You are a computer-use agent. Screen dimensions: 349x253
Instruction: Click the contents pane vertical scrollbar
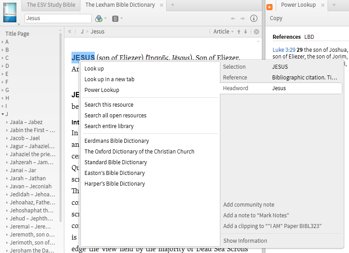pos(60,128)
